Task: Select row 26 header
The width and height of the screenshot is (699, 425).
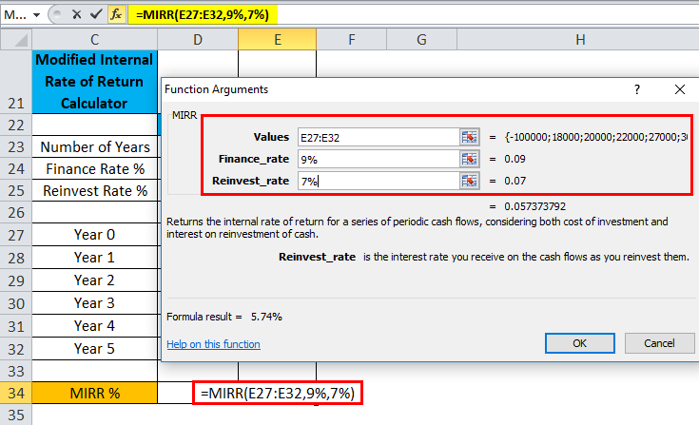Action: pos(16,212)
